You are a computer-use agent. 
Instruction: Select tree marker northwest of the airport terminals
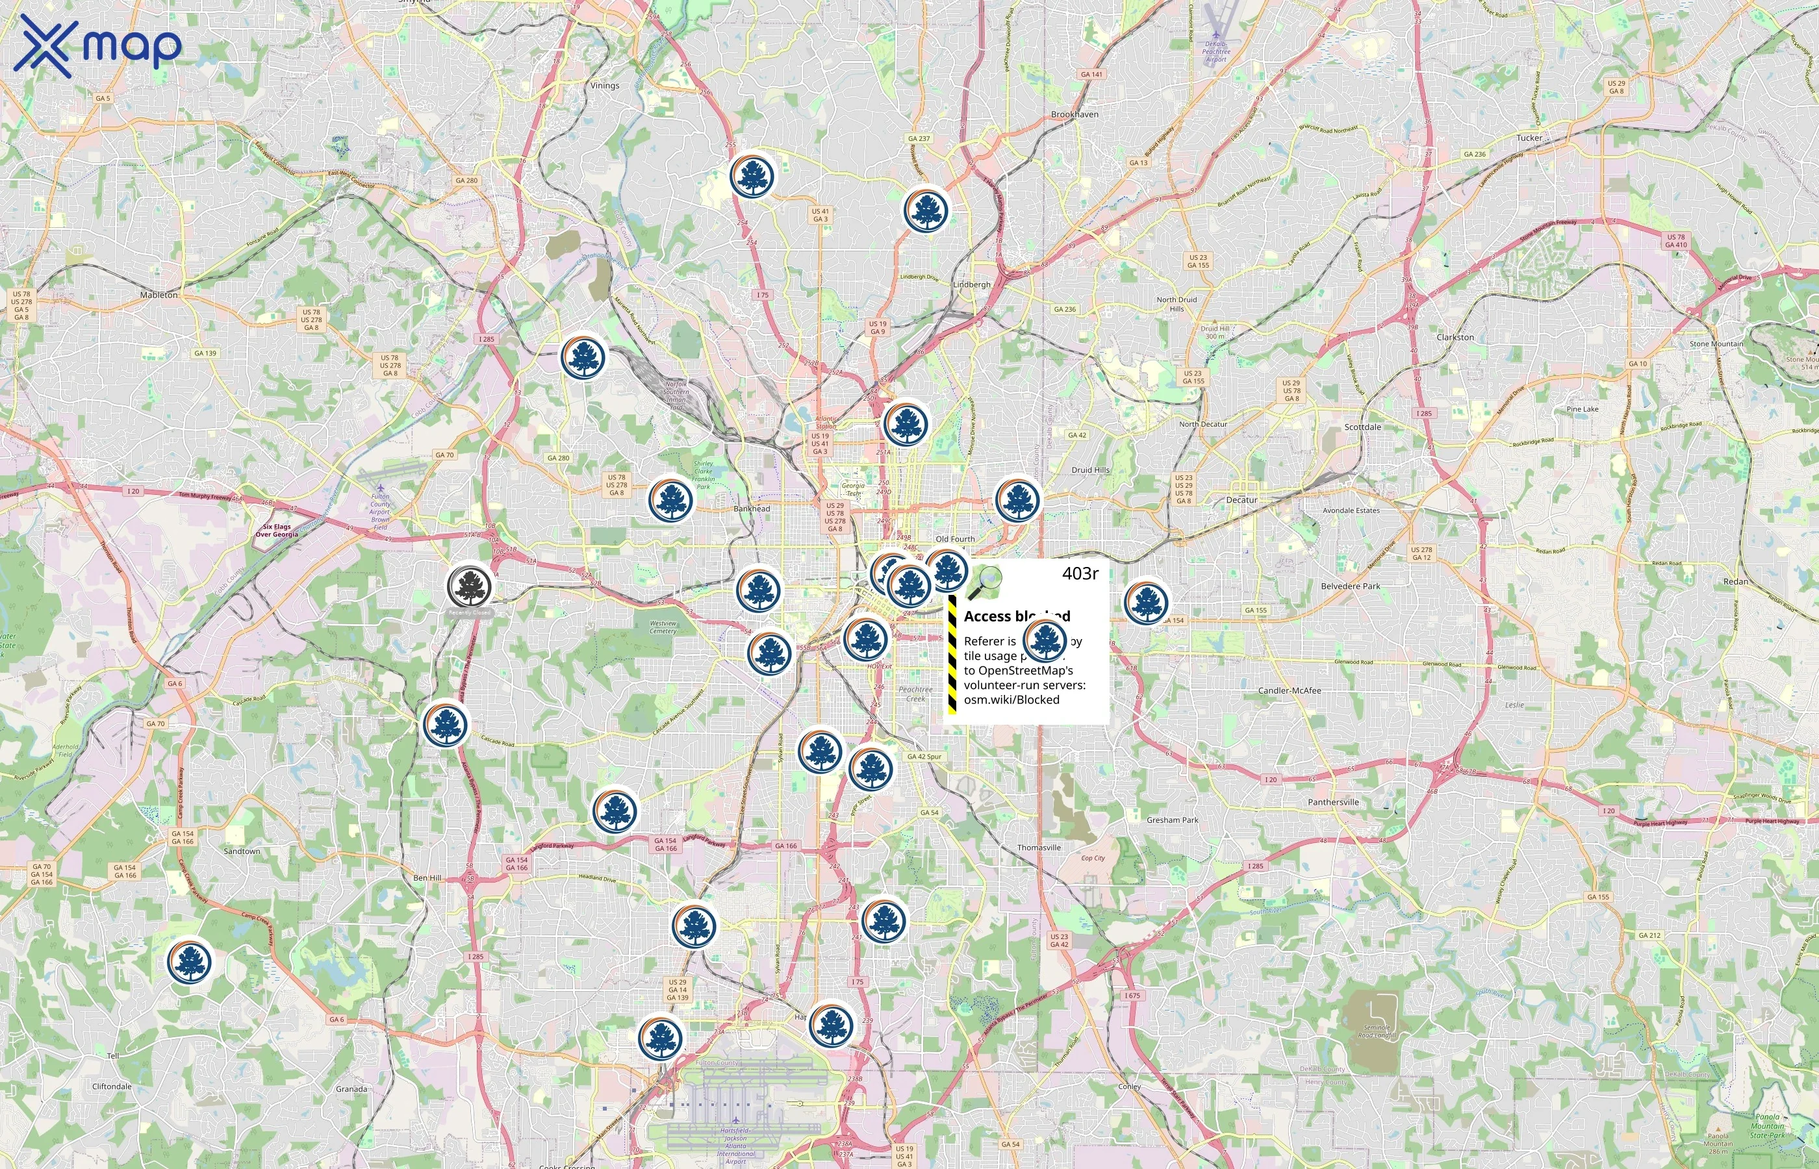click(661, 1038)
